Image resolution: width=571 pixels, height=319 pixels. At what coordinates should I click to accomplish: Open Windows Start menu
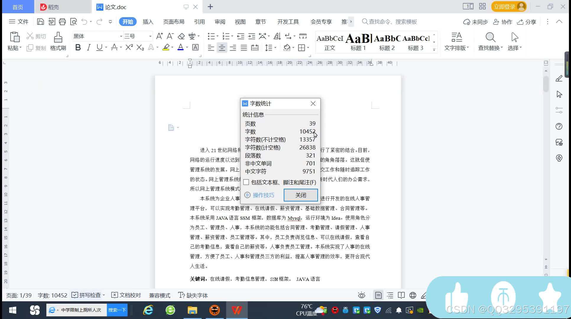13,310
